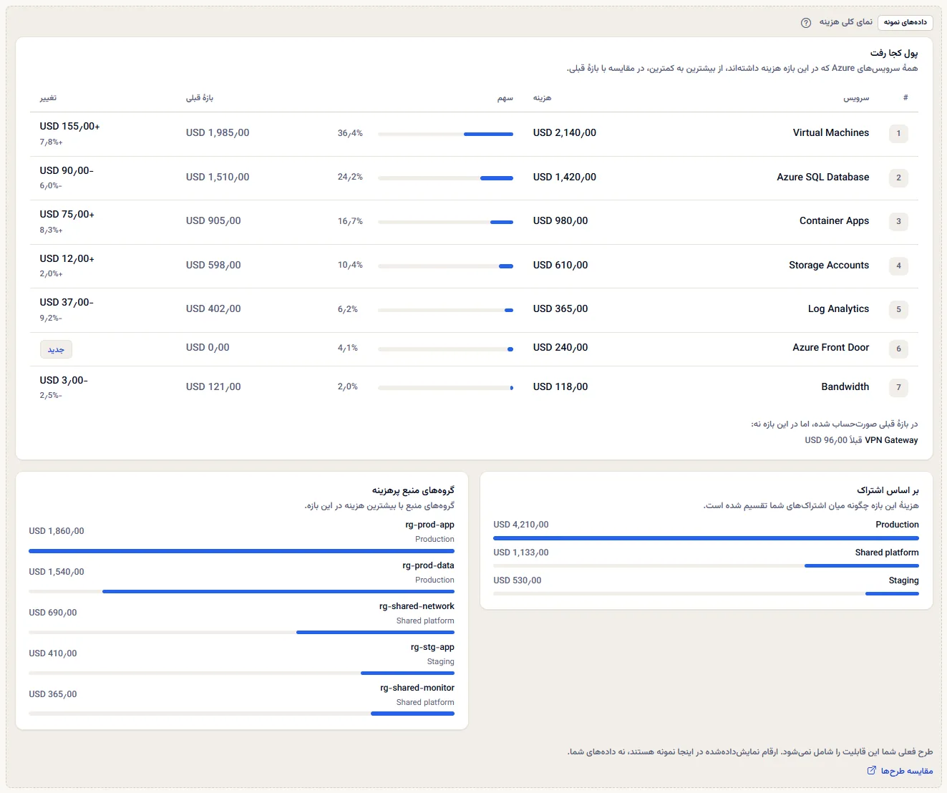Viewport: 947px width, 793px height.
Task: Select the rg-shared-monitor resource group
Action: point(417,688)
